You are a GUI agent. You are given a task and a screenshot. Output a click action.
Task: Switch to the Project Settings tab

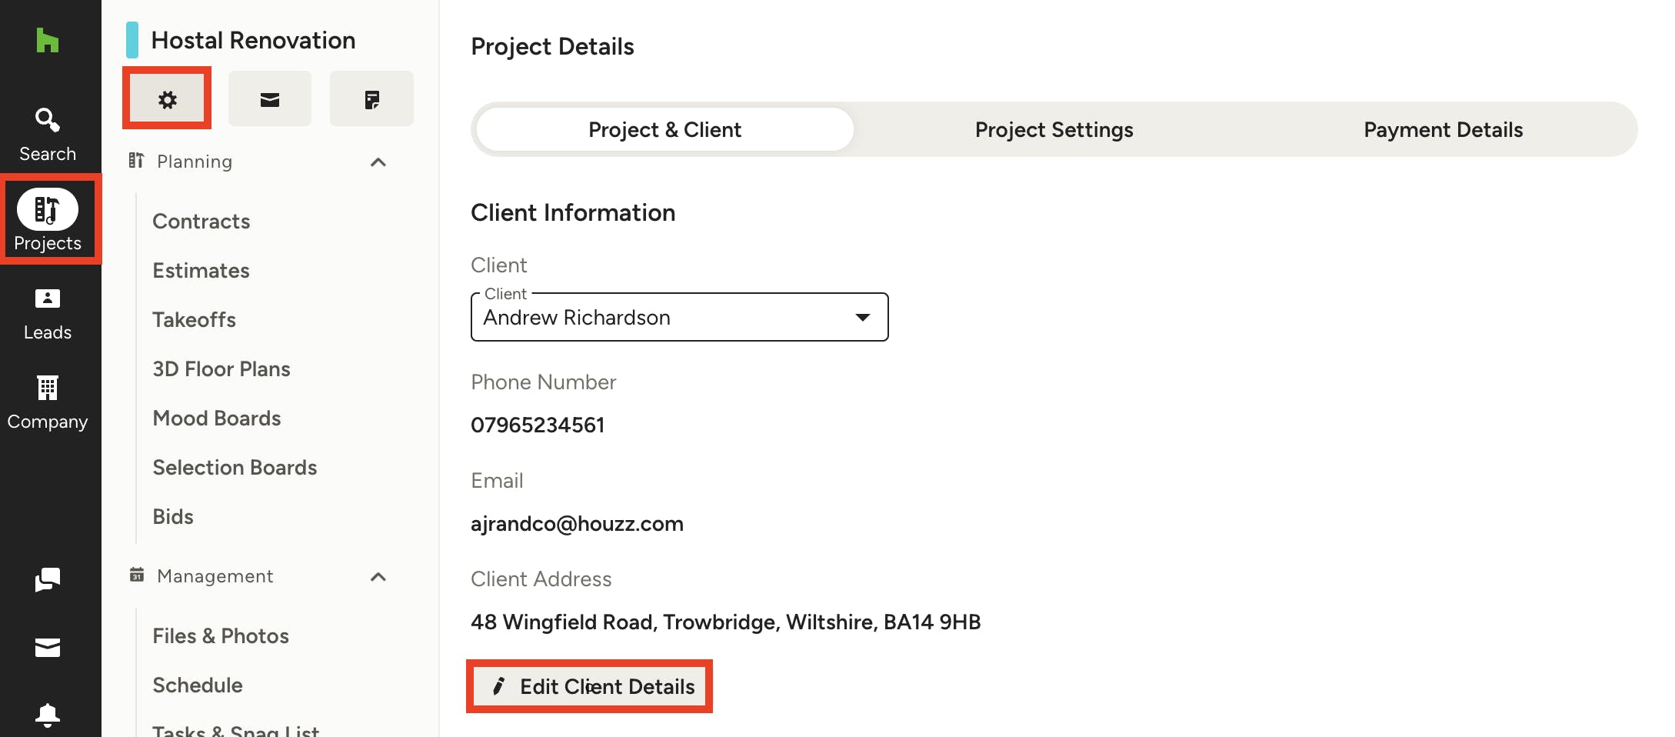tap(1054, 129)
